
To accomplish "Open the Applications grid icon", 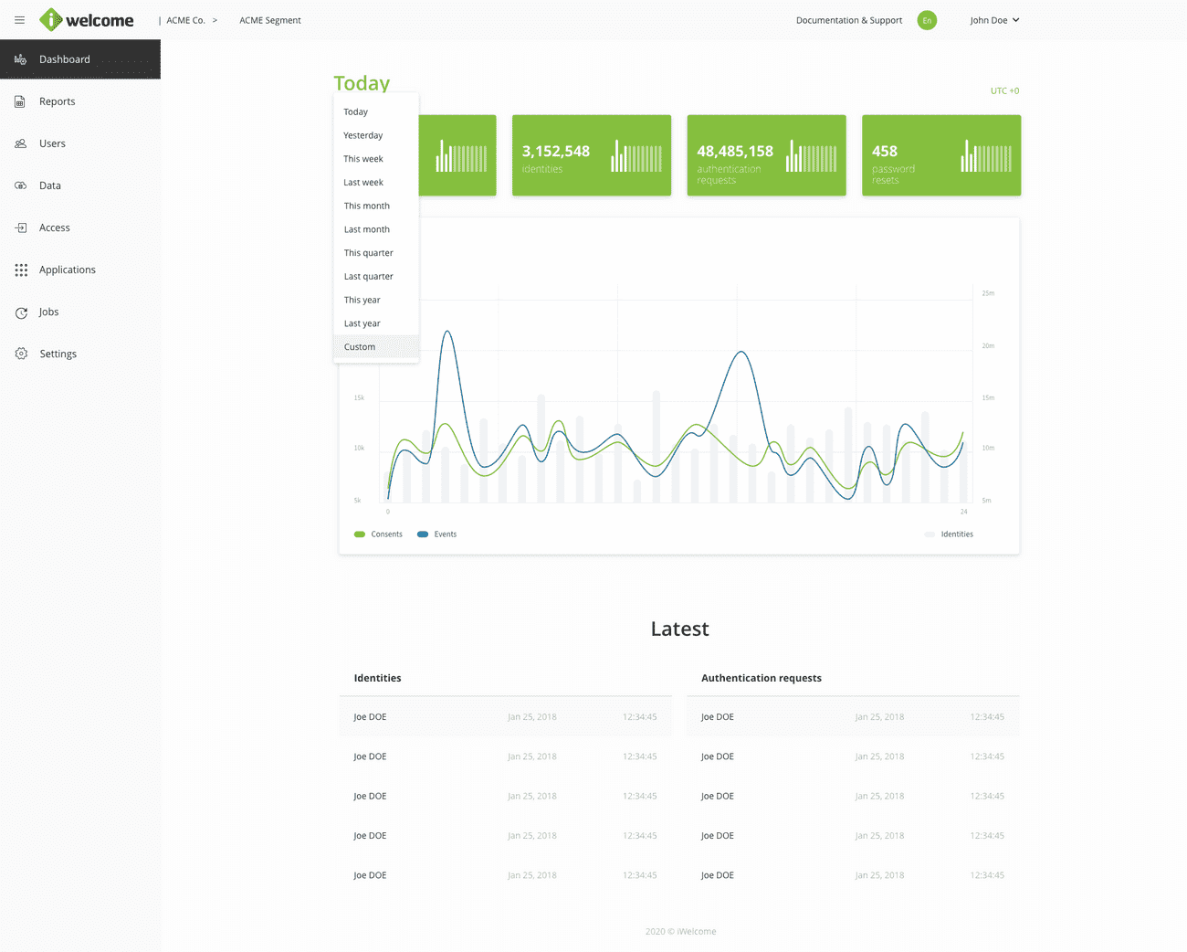I will [x=20, y=270].
